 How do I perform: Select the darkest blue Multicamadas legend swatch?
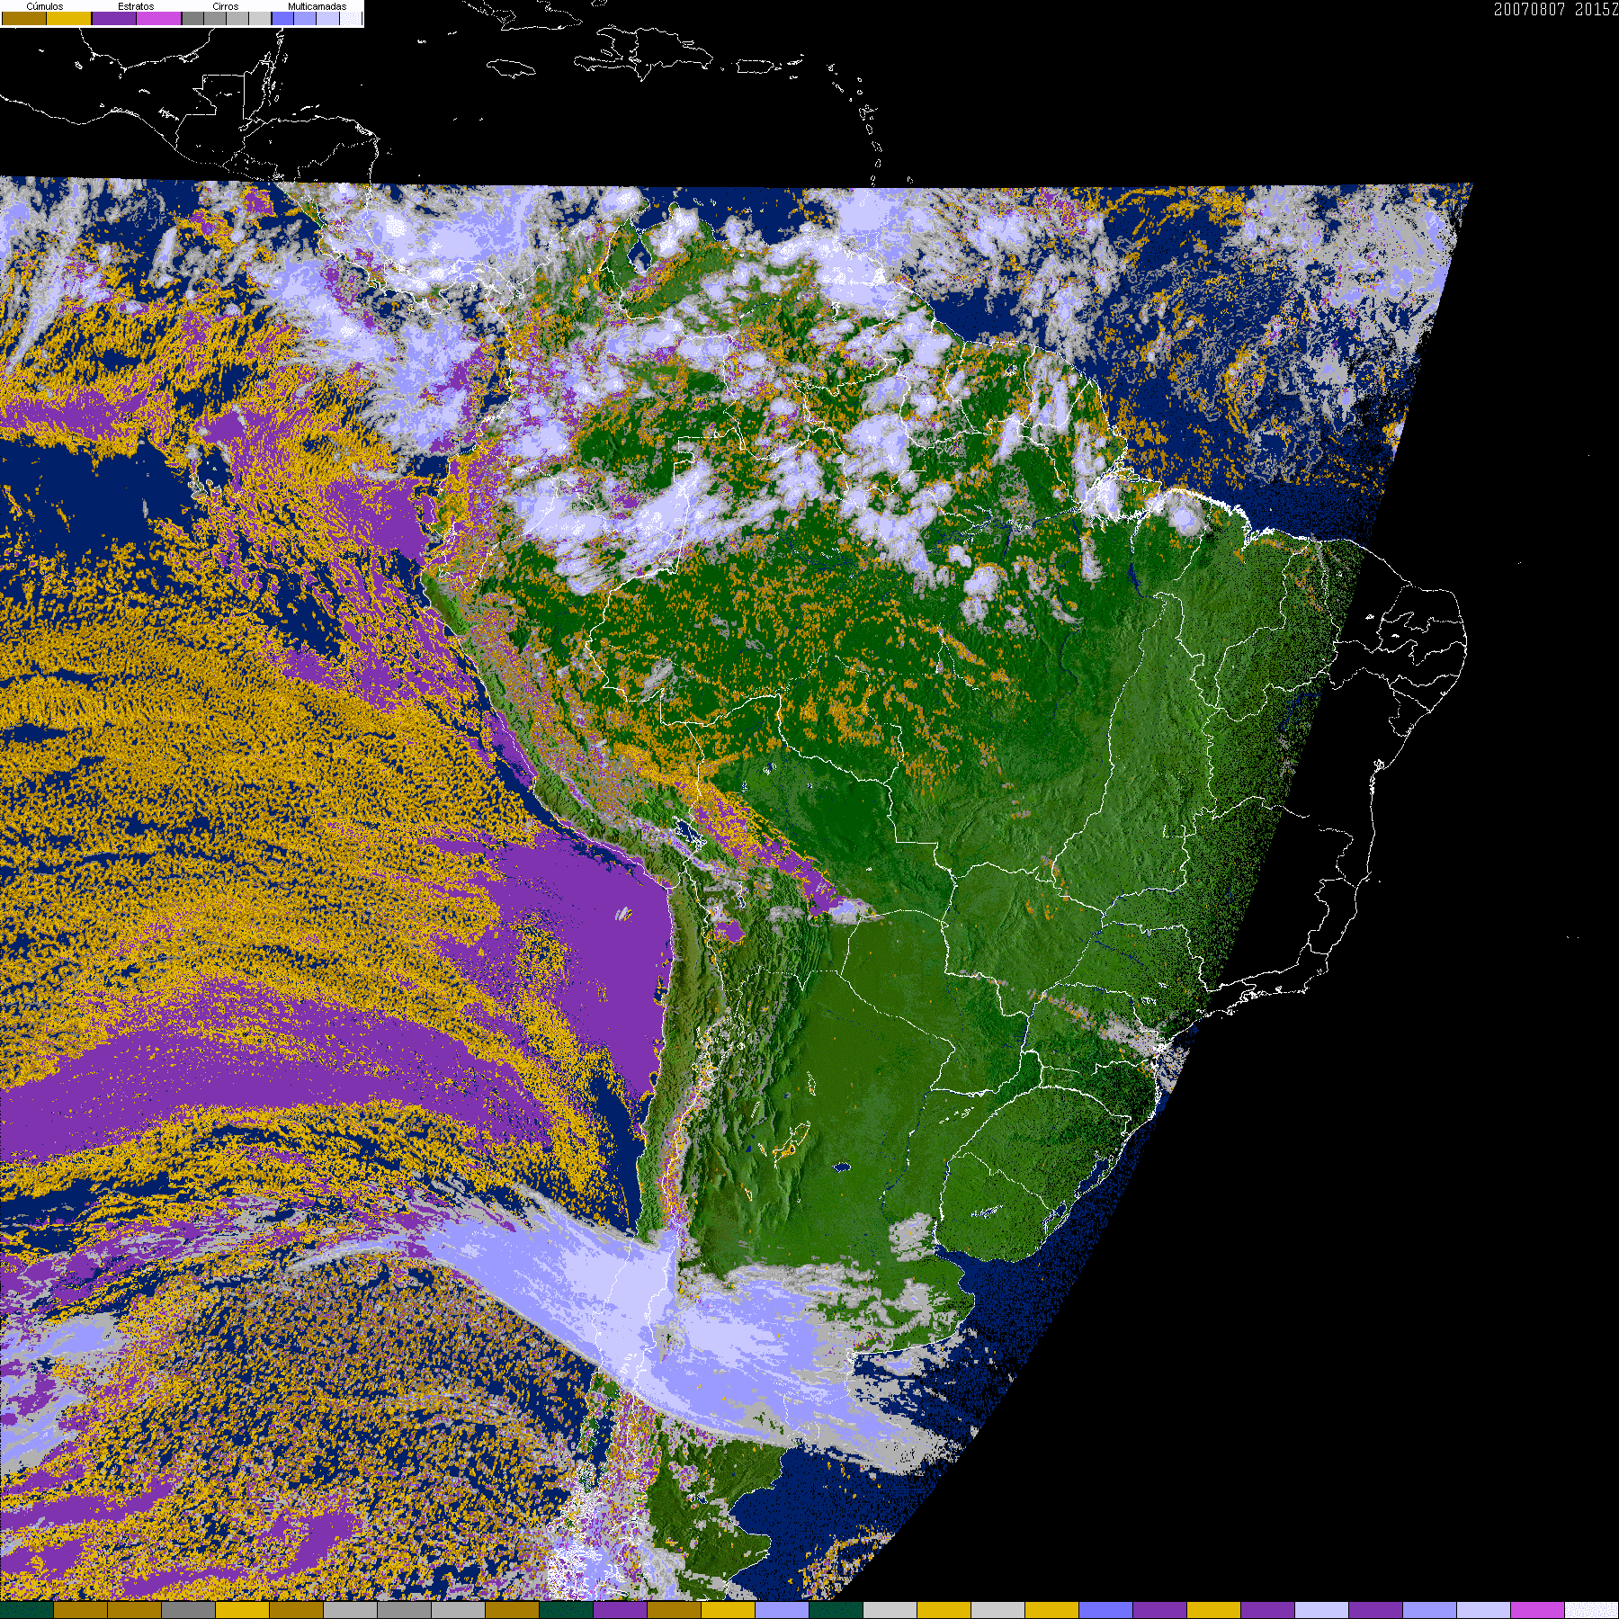point(282,18)
